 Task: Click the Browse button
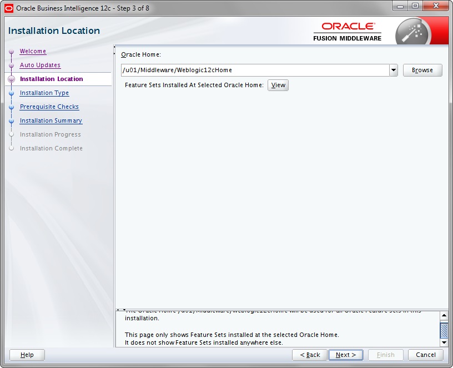tap(422, 70)
